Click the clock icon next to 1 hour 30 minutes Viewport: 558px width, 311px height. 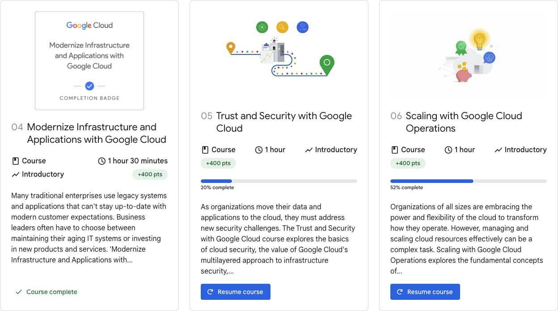(101, 161)
